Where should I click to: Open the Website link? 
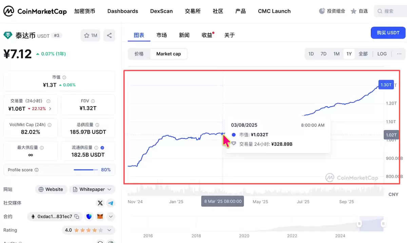(x=51, y=189)
